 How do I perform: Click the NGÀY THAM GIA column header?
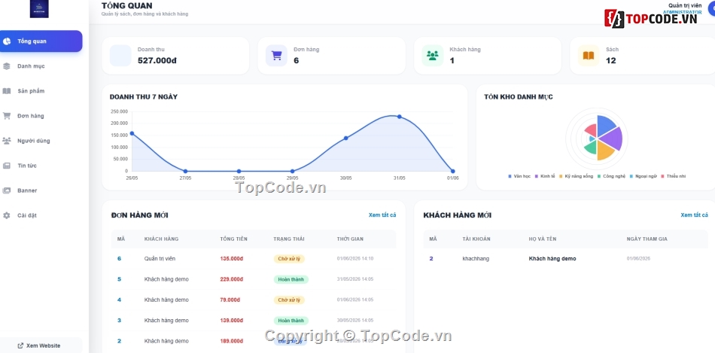click(647, 239)
